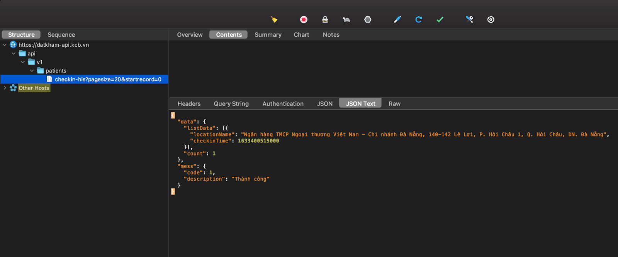Select checkin-his?pagesize=20&startrecord=0 request
Screen dimensions: 618x257
tap(84, 79)
